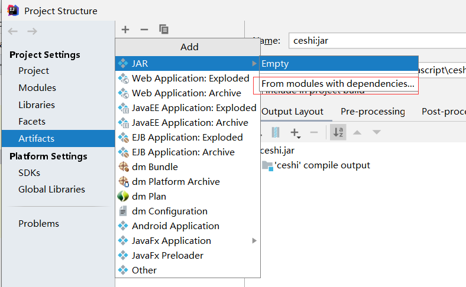Viewport: 466px width, 287px height.
Task: Click the dm Bundle icon
Action: click(x=124, y=167)
